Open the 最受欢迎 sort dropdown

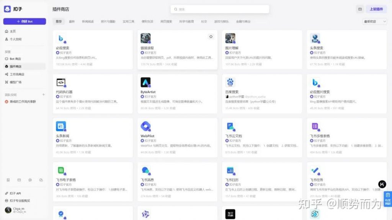(x=375, y=21)
